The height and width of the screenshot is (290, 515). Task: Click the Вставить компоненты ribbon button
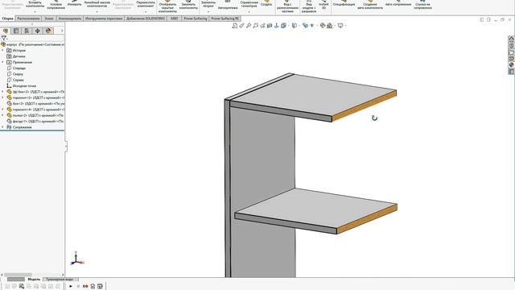(35, 4)
